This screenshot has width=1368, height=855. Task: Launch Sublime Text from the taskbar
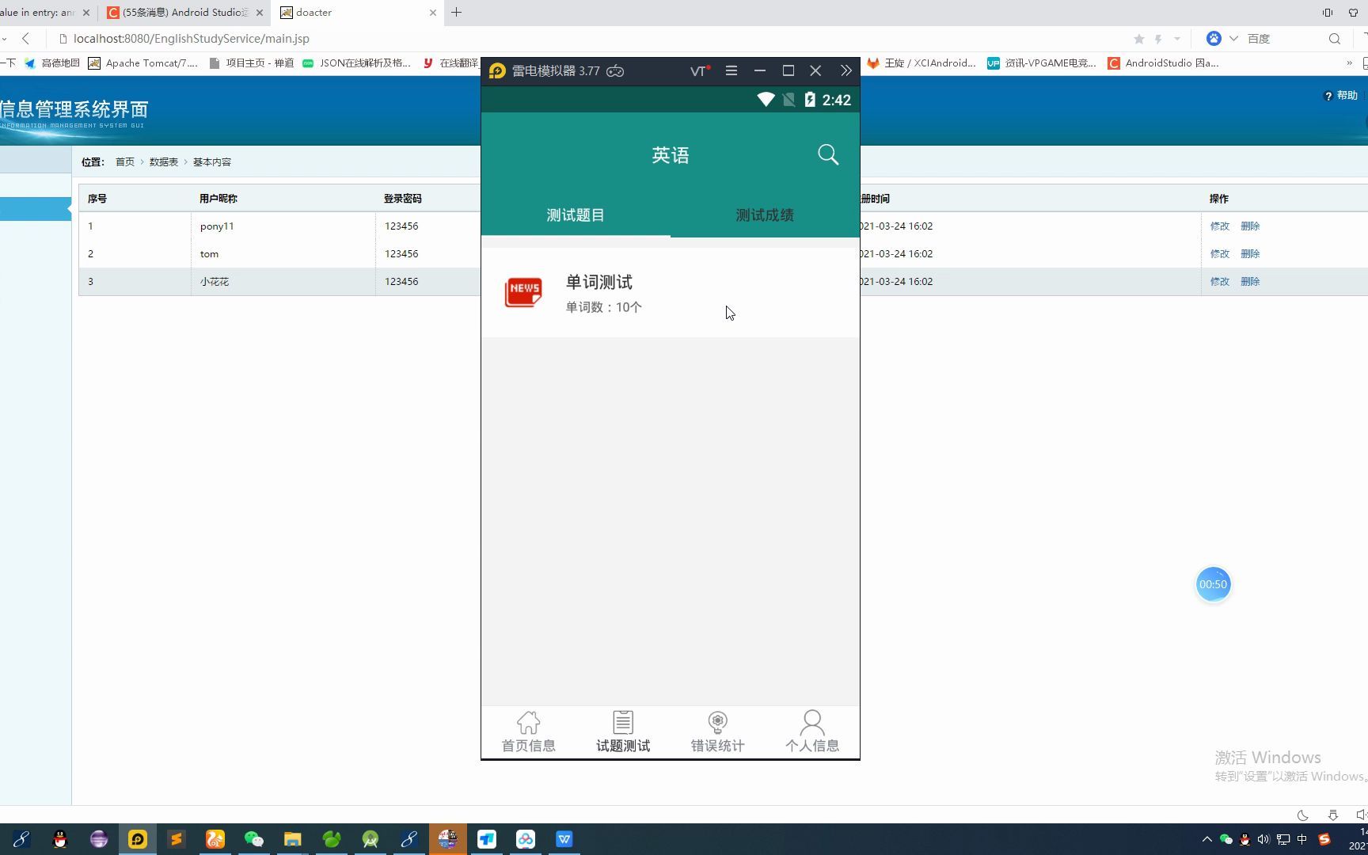click(x=177, y=838)
